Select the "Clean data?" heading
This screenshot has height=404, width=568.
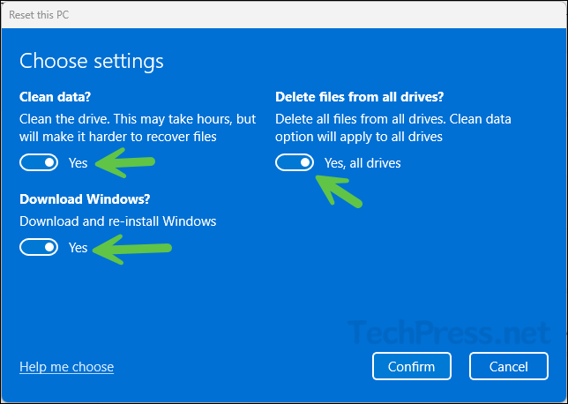point(56,96)
